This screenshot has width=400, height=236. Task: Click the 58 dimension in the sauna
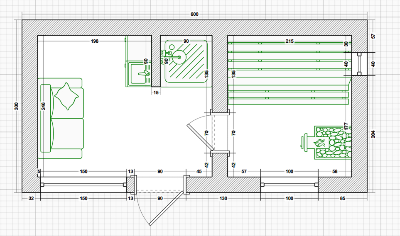pyautogui.click(x=335, y=172)
